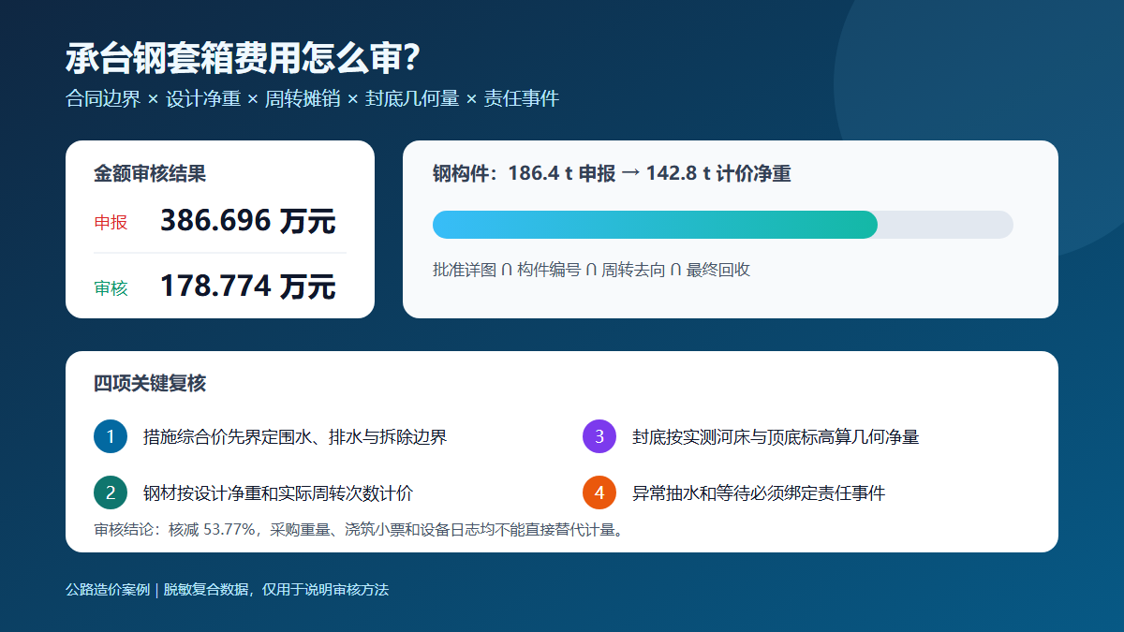Select item text 措施综合价先界定围水
The width and height of the screenshot is (1124, 632).
[x=295, y=436]
